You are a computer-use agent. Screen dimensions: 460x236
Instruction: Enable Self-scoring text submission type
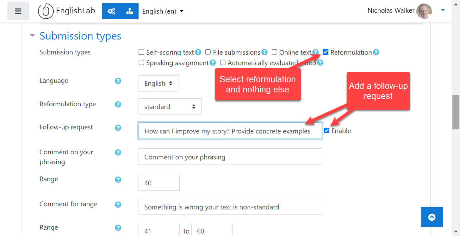(x=141, y=52)
